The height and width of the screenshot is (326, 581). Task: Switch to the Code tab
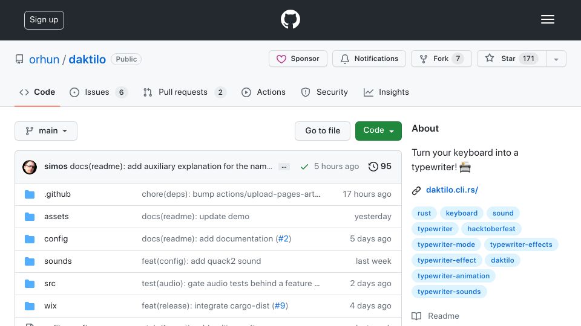click(37, 92)
